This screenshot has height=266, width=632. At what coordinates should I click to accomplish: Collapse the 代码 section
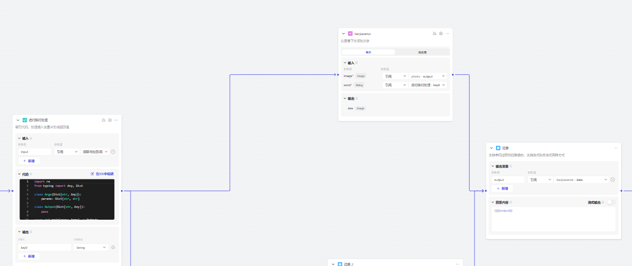pos(19,174)
